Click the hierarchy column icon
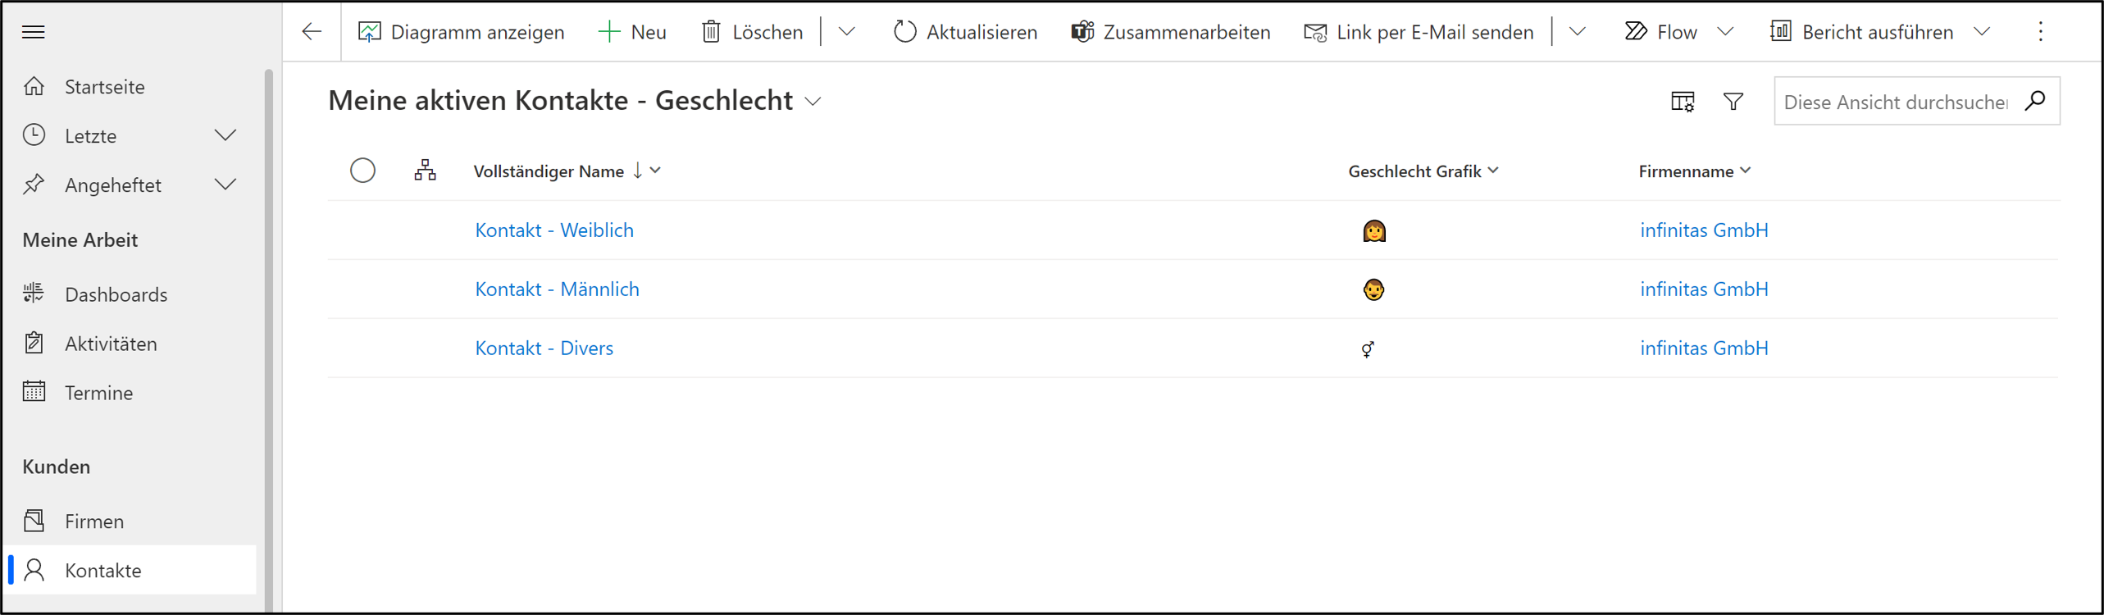 425,171
